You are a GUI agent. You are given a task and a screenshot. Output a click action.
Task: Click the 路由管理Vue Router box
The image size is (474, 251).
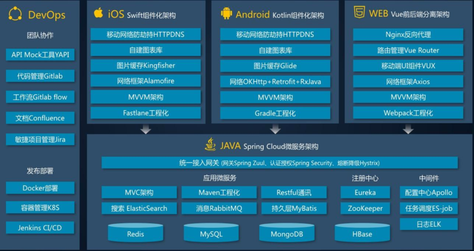click(x=408, y=50)
